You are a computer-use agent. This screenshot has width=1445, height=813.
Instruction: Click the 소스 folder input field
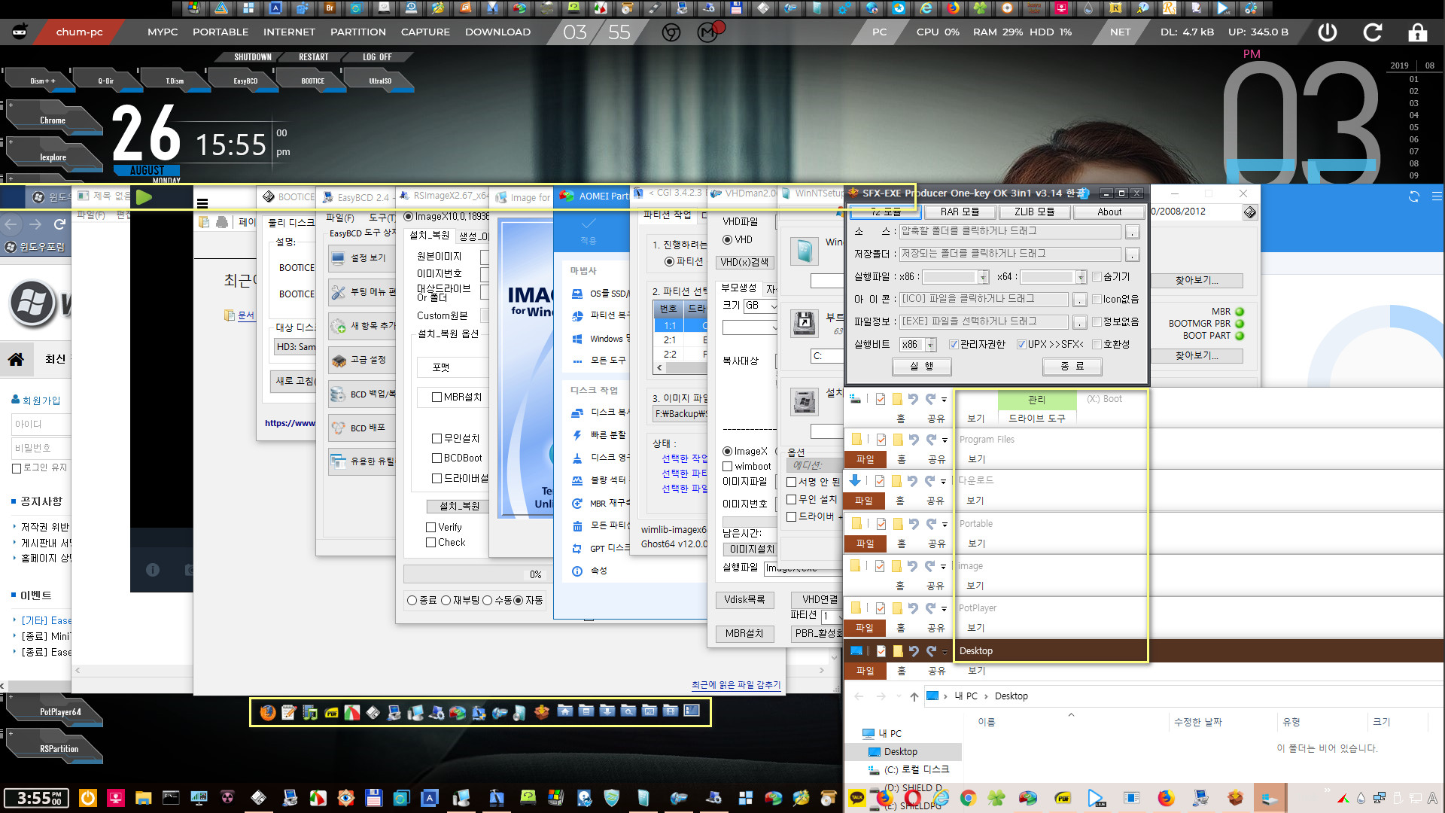pyautogui.click(x=1011, y=232)
